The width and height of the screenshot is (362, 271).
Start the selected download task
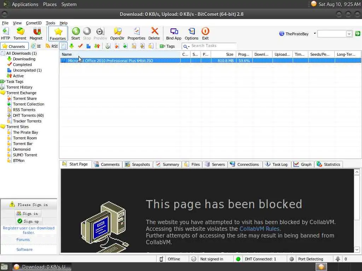point(76,34)
